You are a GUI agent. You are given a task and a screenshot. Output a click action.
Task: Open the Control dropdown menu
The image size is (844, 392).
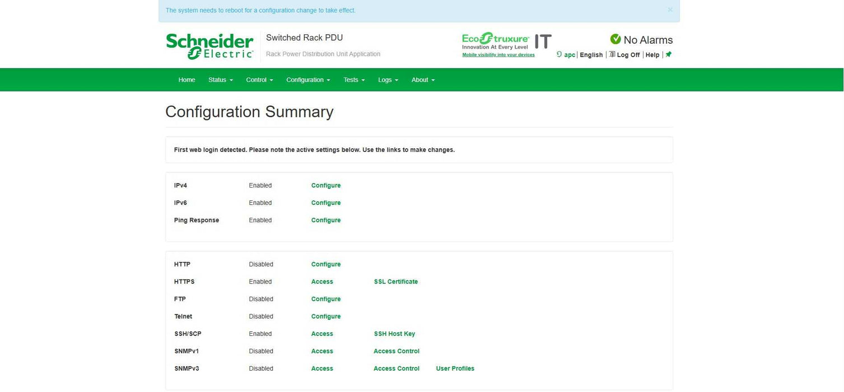(x=259, y=80)
